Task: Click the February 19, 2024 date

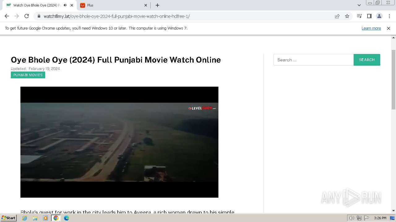Action: 44,69
